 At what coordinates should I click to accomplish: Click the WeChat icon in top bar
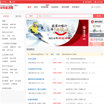(10, 2)
